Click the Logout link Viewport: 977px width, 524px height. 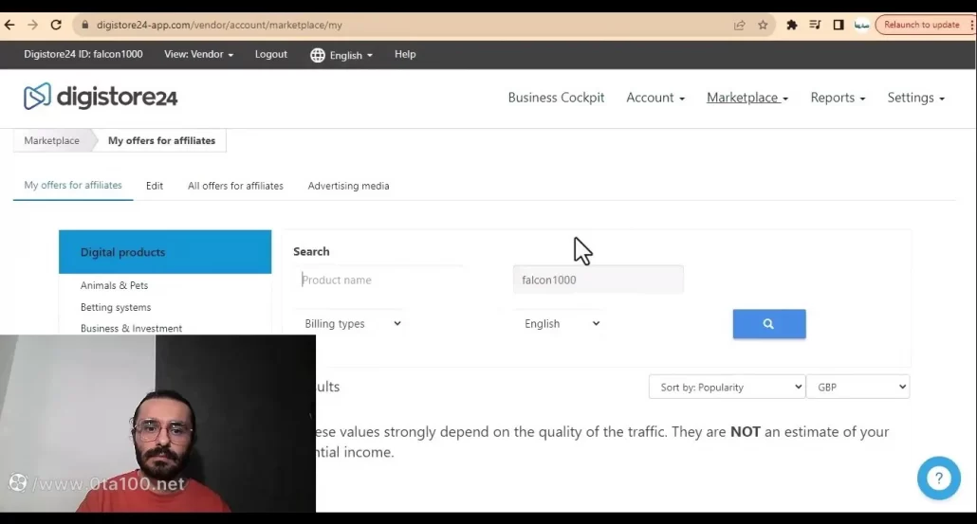tap(270, 55)
